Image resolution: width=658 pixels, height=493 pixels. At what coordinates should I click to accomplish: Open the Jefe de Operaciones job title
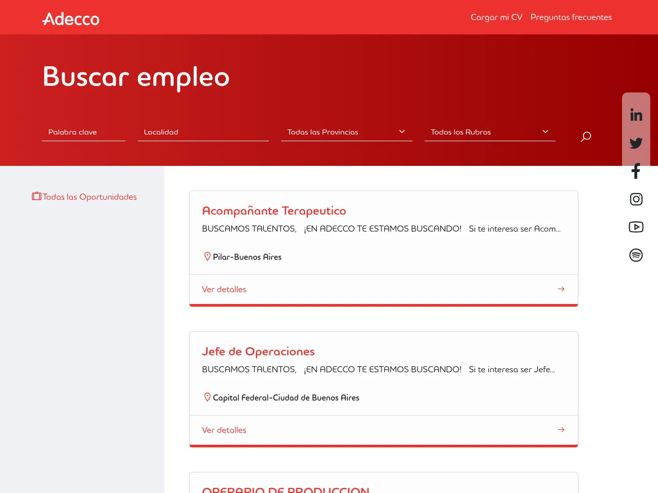[x=258, y=351]
